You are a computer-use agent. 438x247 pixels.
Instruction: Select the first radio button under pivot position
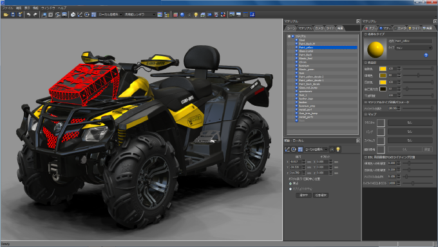click(x=290, y=184)
